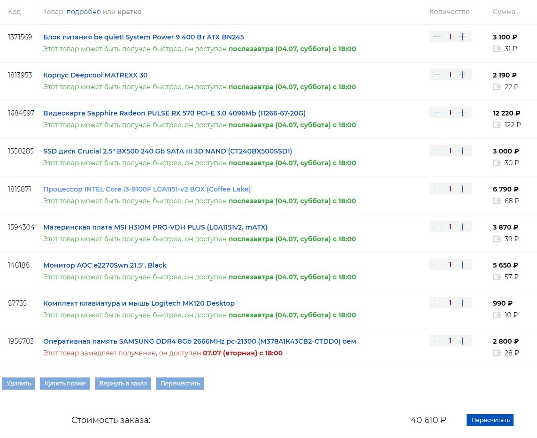Click quantity field of Samsung DDR4 memory

[x=450, y=341]
